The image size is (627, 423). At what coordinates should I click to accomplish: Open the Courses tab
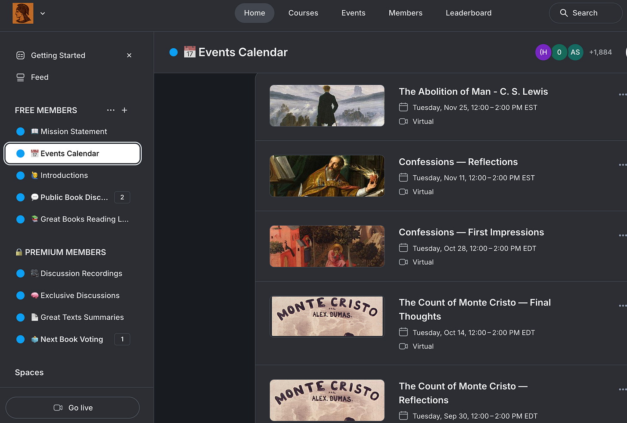[x=303, y=13]
